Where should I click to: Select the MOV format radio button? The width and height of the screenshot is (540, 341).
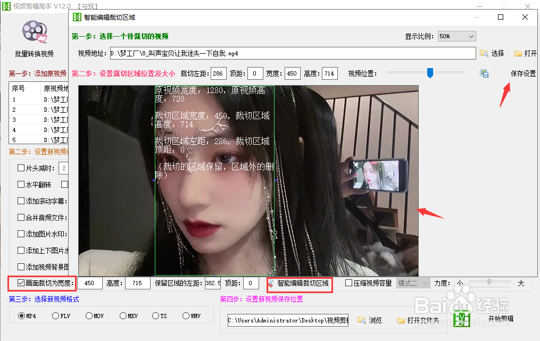click(89, 315)
